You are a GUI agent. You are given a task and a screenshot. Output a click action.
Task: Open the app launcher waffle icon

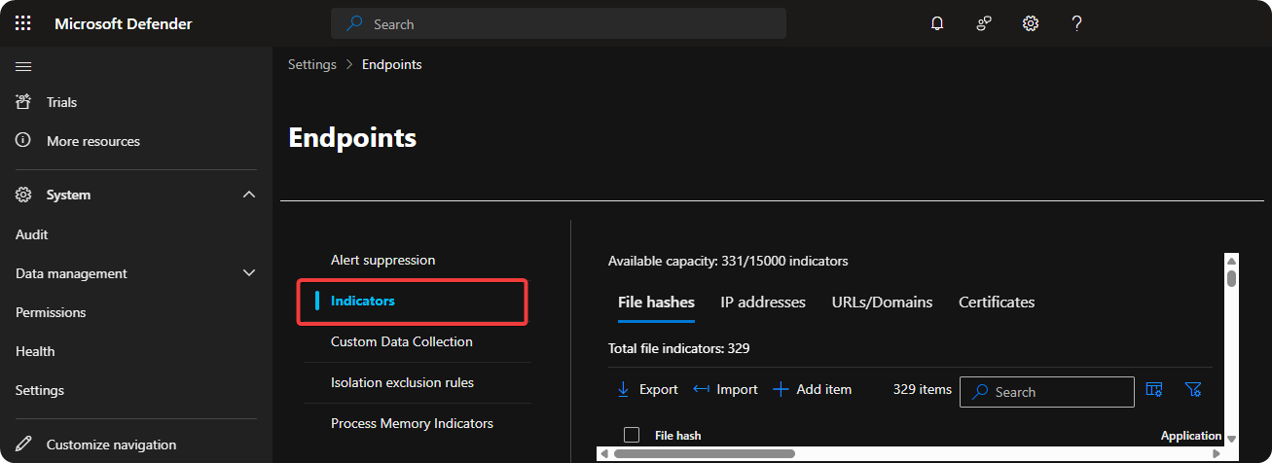coord(23,23)
